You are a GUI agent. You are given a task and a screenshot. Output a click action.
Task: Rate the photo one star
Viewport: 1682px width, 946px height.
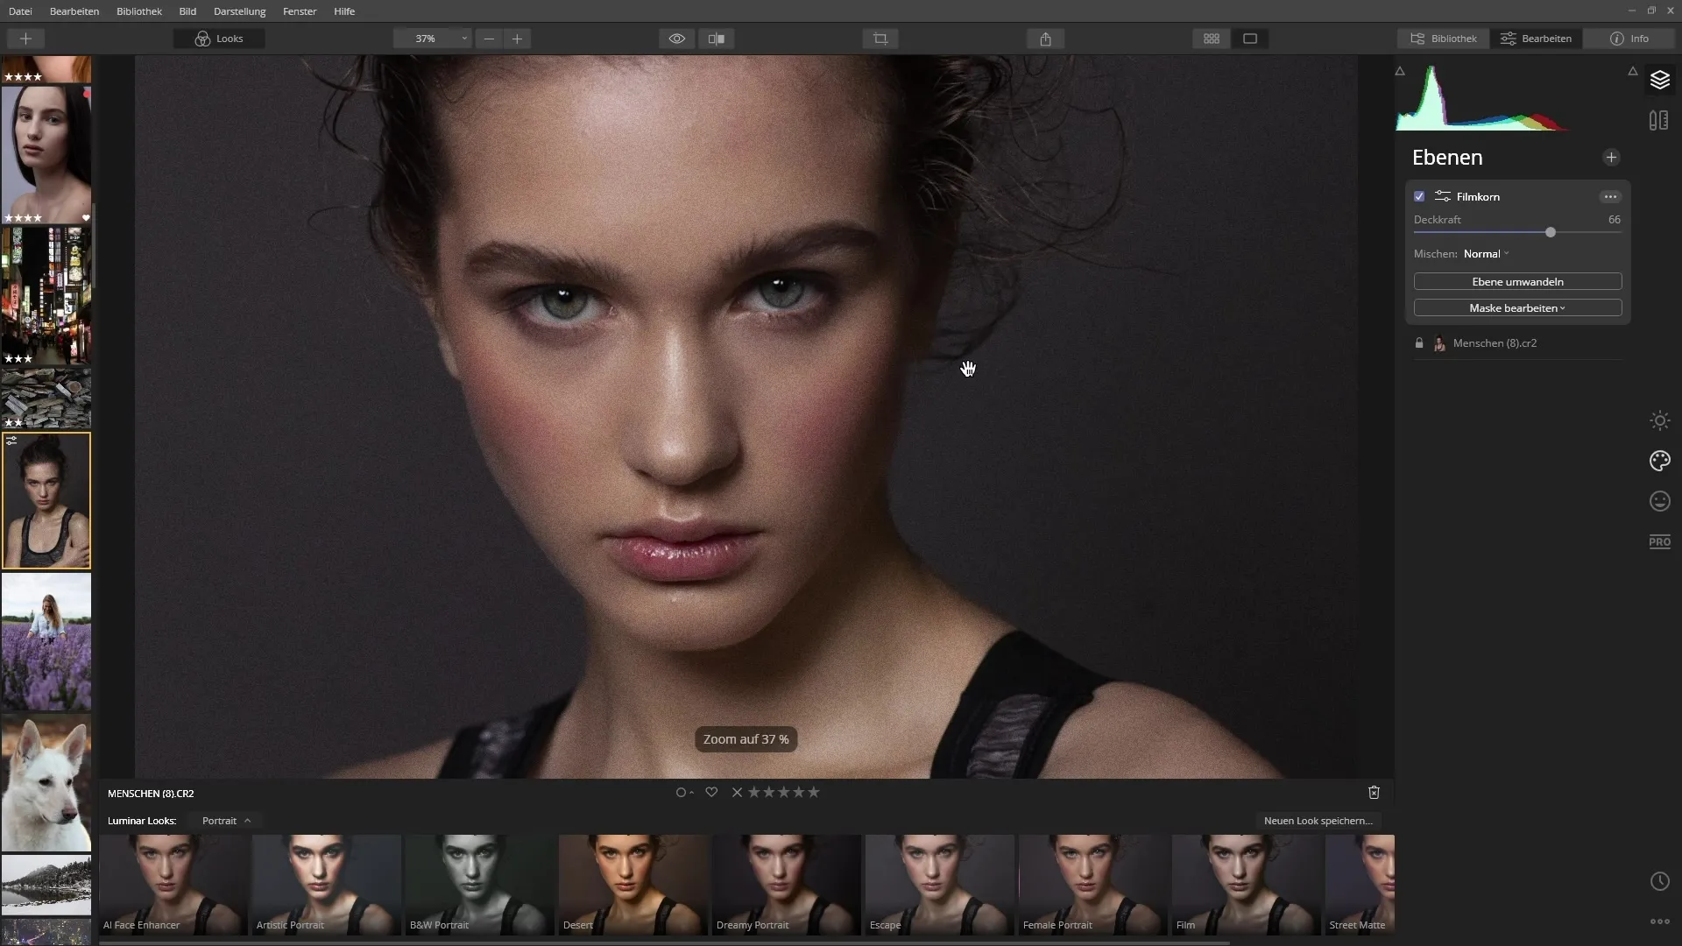753,793
